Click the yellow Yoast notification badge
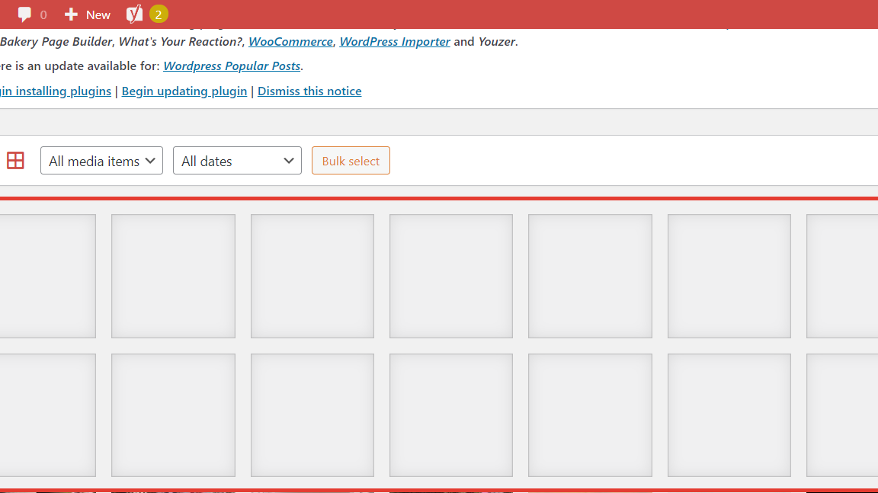Viewport: 878px width, 493px height. coord(159,14)
